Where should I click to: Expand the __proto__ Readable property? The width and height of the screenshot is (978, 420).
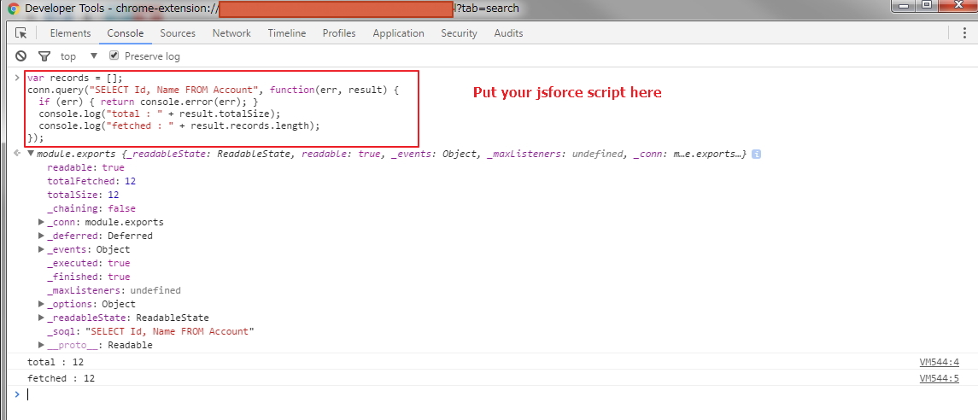[x=41, y=345]
